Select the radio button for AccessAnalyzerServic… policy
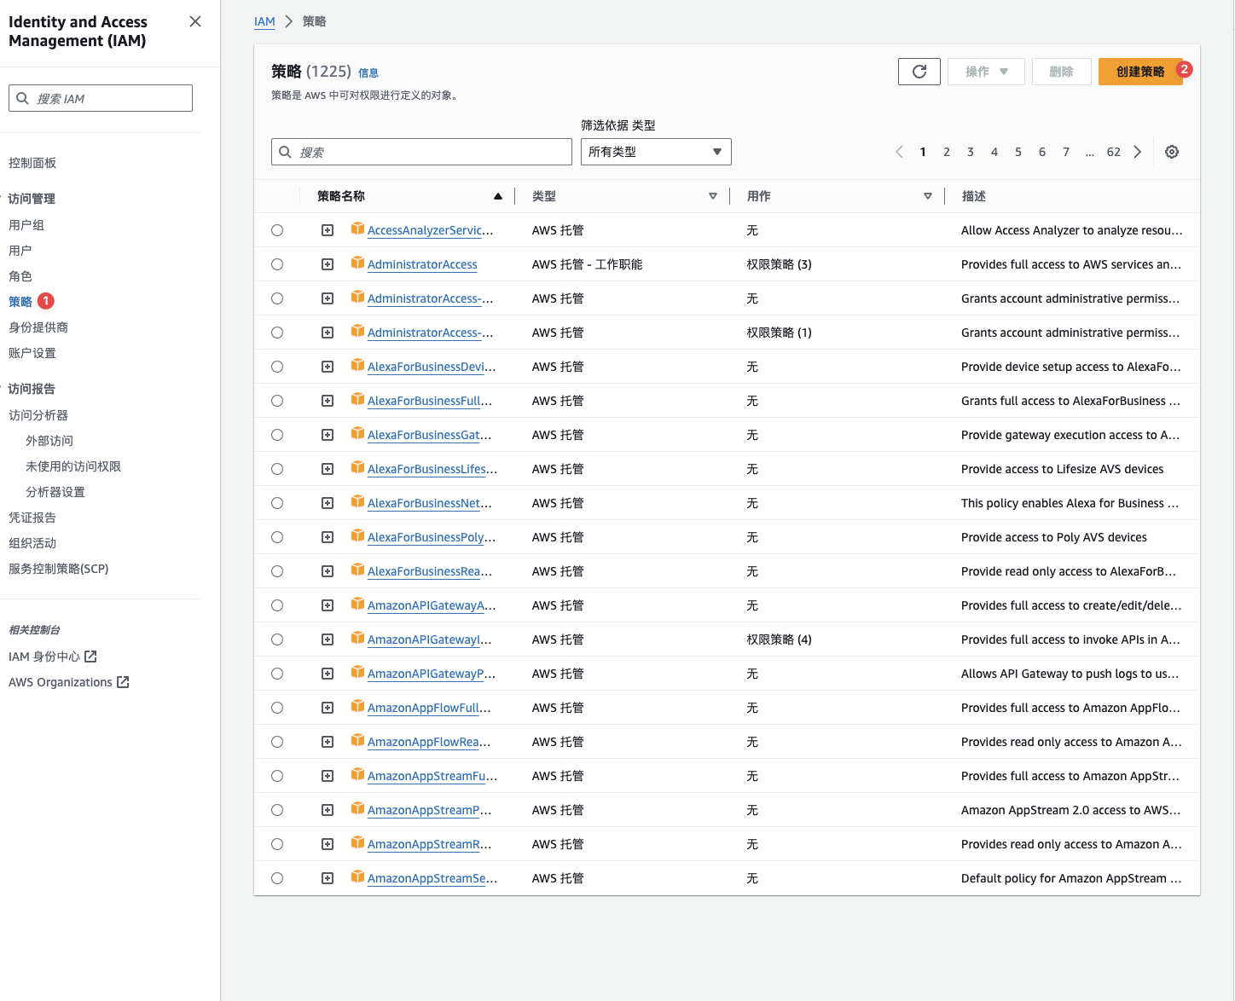Viewport: 1235px width, 1001px height. (277, 230)
